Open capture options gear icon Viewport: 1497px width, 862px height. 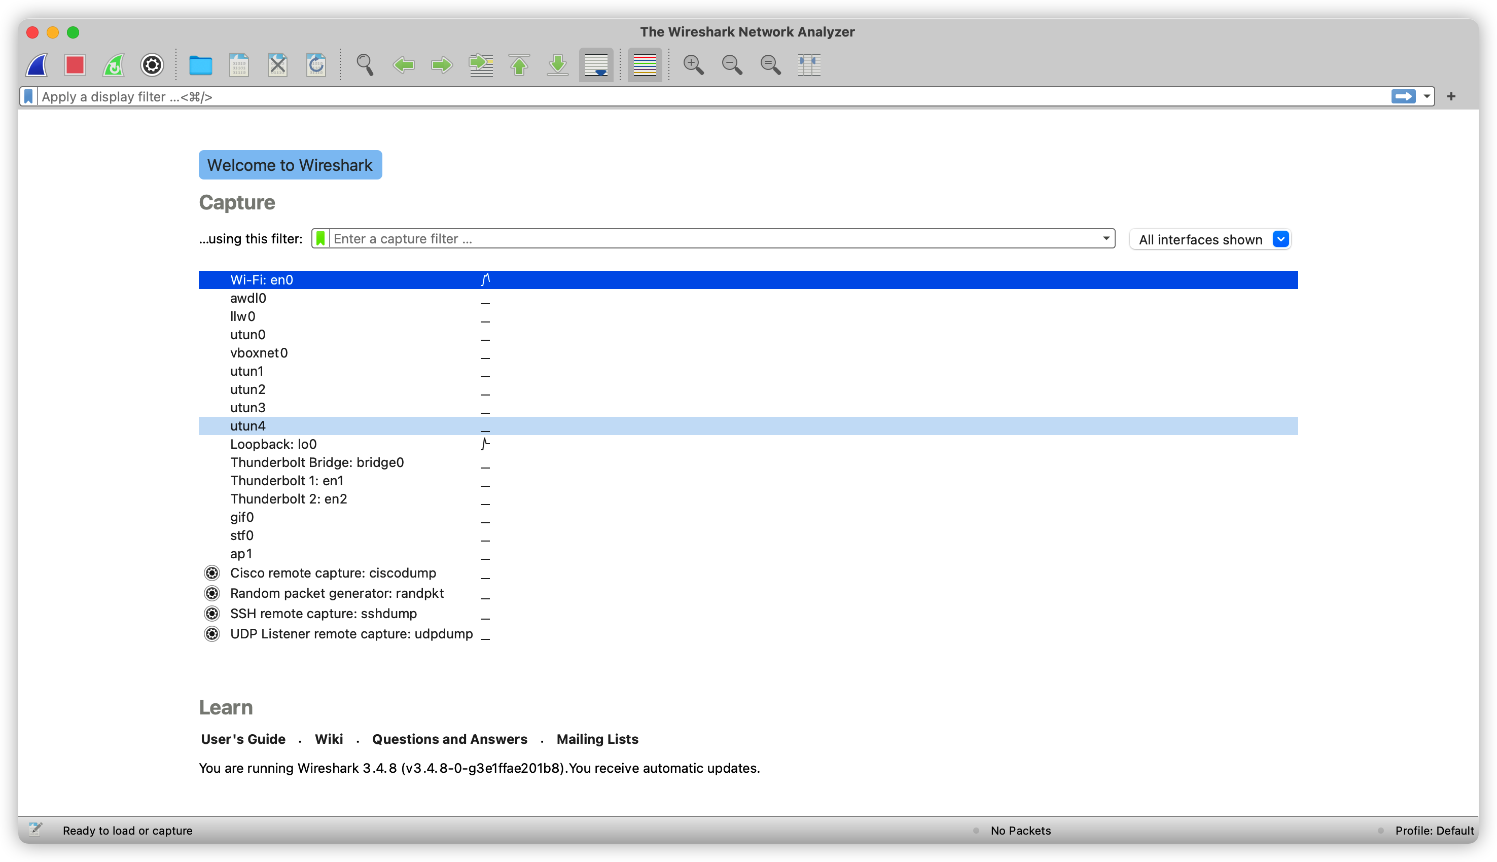pos(152,64)
